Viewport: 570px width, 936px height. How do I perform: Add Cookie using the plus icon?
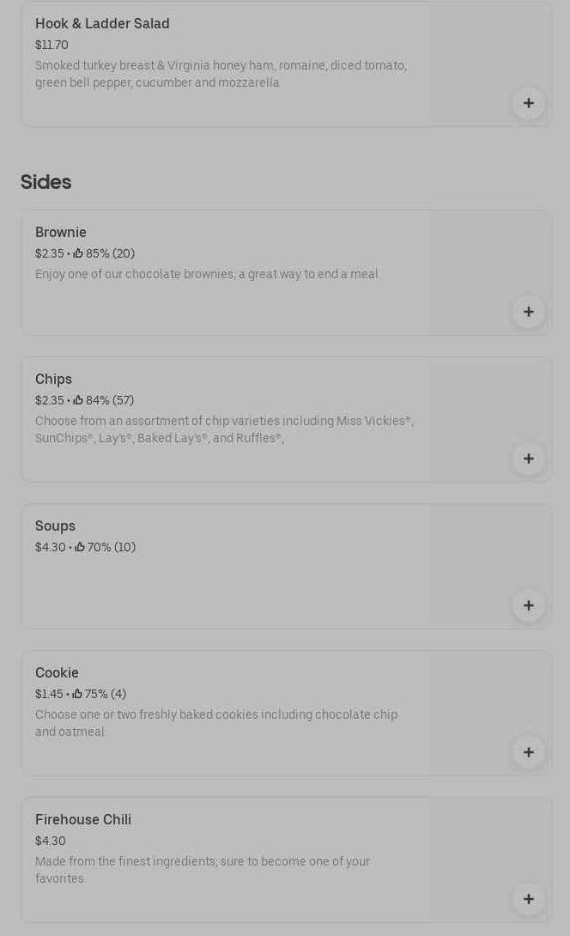coord(529,752)
